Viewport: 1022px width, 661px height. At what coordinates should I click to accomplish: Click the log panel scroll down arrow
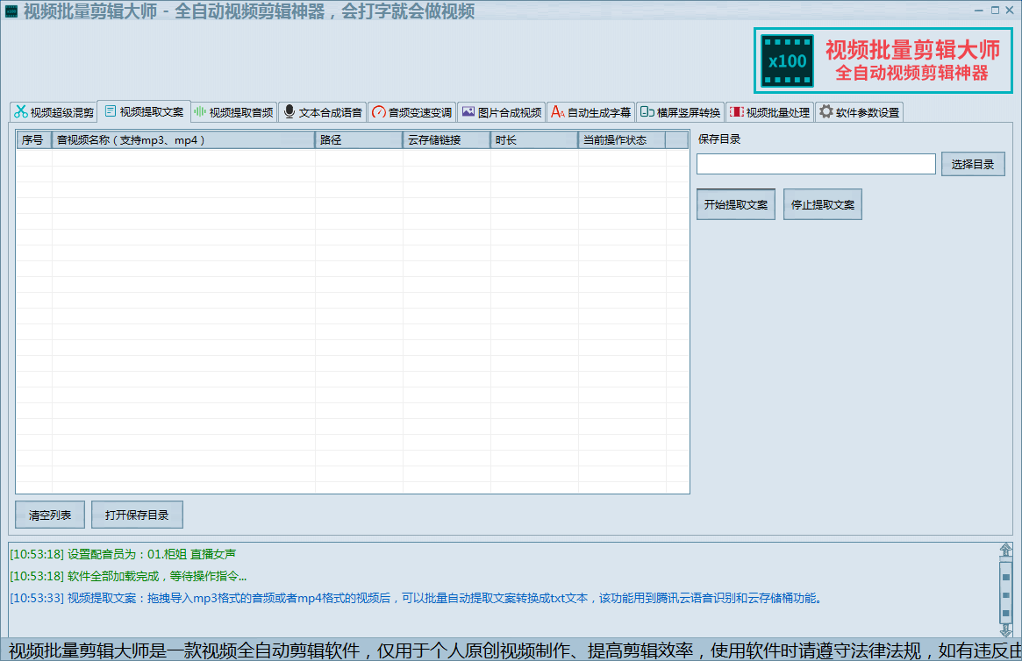pyautogui.click(x=1005, y=629)
